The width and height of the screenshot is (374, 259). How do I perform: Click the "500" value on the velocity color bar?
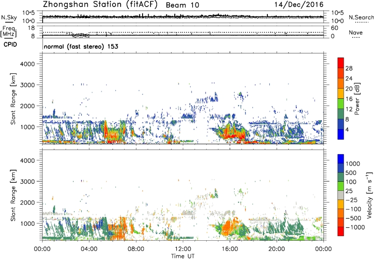(351, 173)
